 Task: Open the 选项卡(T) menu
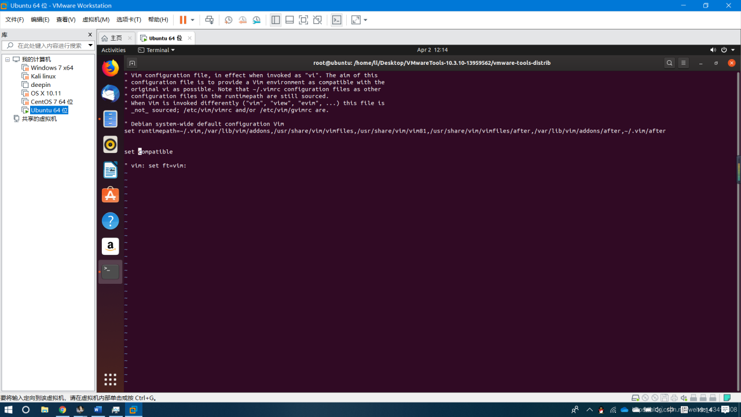tap(129, 20)
